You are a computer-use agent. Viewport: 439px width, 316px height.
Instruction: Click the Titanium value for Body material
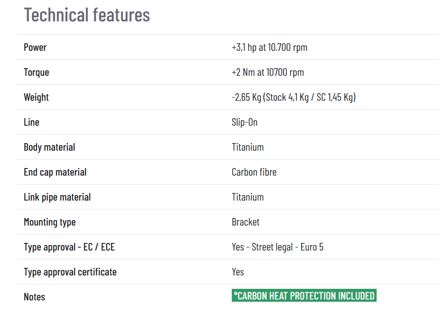tap(247, 147)
